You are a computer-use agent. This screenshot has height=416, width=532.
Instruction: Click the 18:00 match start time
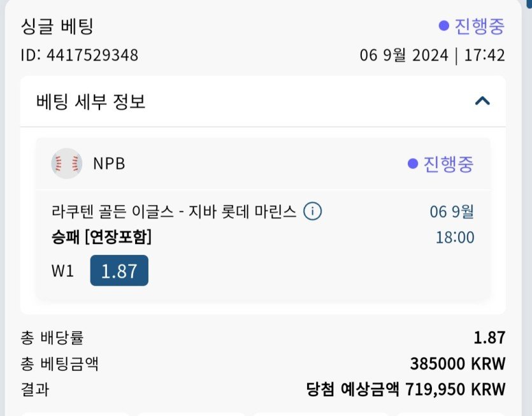click(x=455, y=238)
